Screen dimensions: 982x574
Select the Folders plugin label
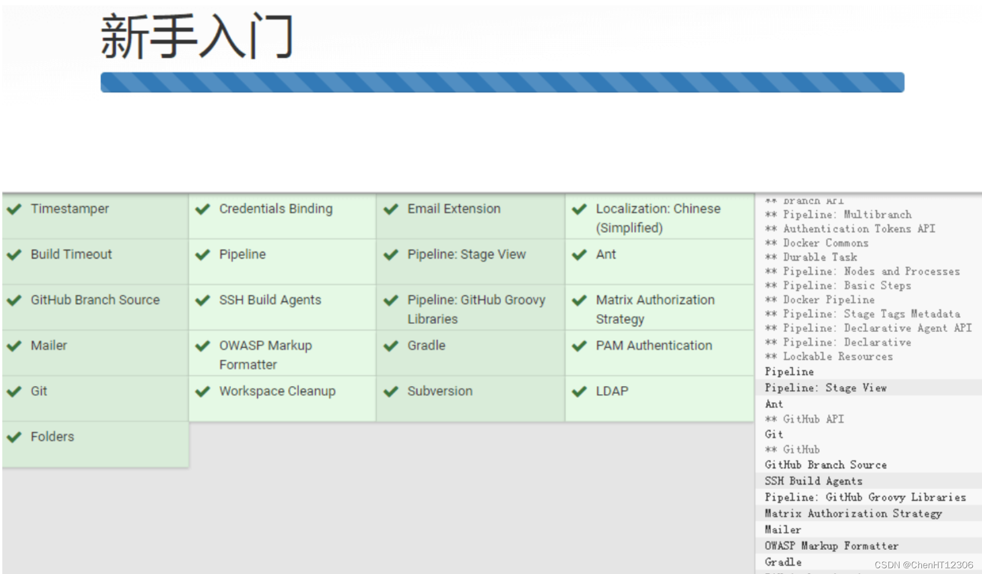click(x=53, y=436)
